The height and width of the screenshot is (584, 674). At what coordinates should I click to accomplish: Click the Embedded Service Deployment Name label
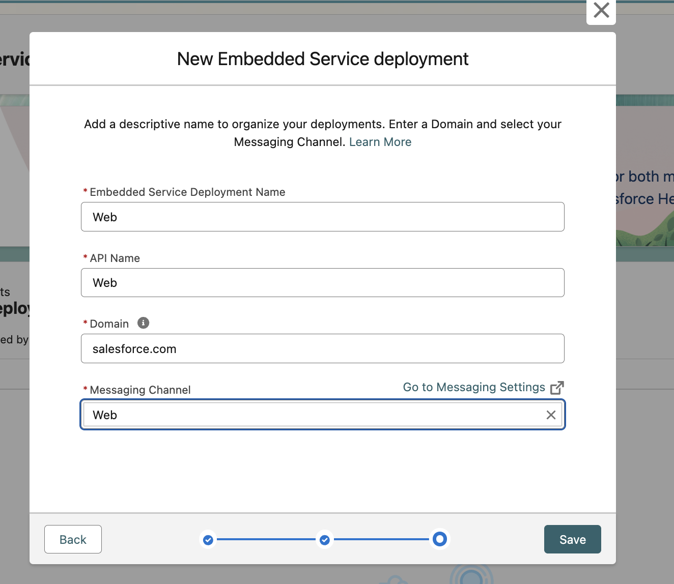(187, 192)
